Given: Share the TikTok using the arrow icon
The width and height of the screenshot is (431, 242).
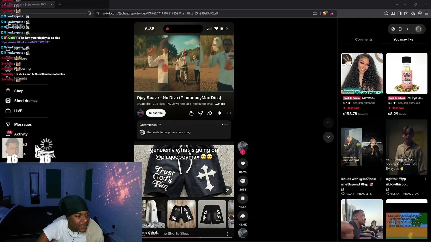Looking at the screenshot, I should click(x=243, y=216).
